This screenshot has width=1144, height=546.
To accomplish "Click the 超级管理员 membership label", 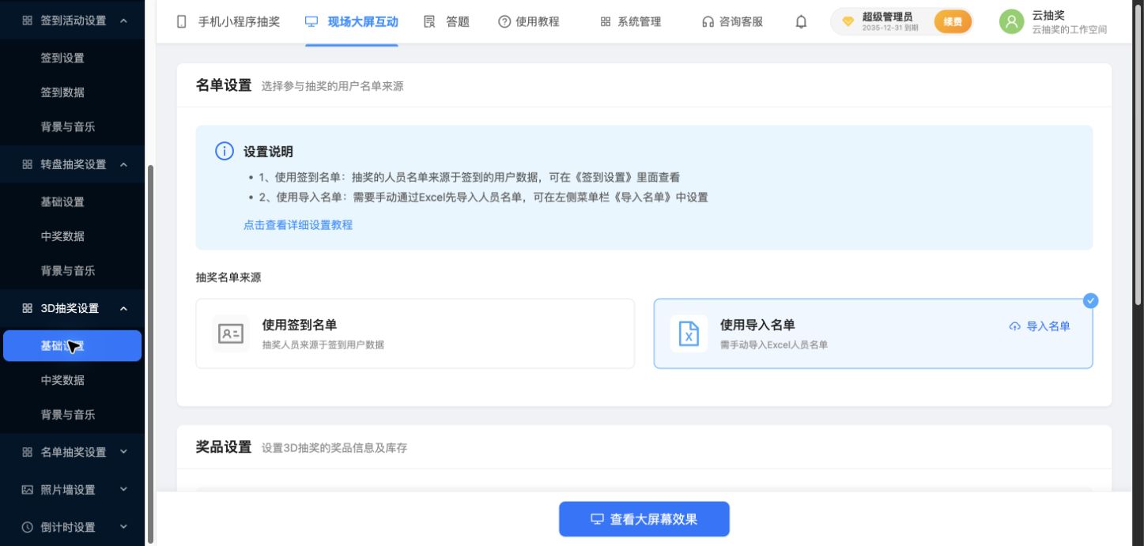I will point(887,17).
